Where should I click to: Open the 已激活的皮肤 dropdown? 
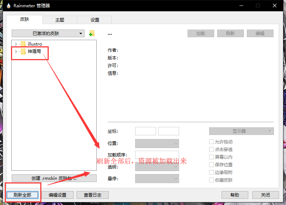point(48,34)
